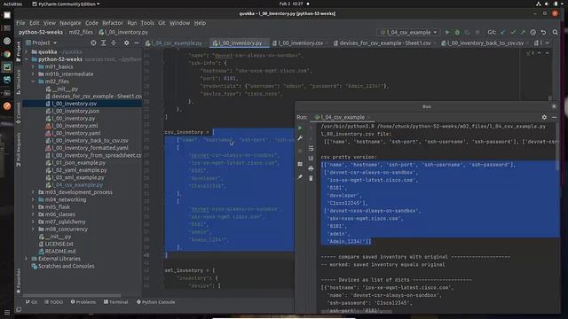Switch to l_04_csv_example.py tab
Screen dimensions: 568x319
[x=177, y=43]
